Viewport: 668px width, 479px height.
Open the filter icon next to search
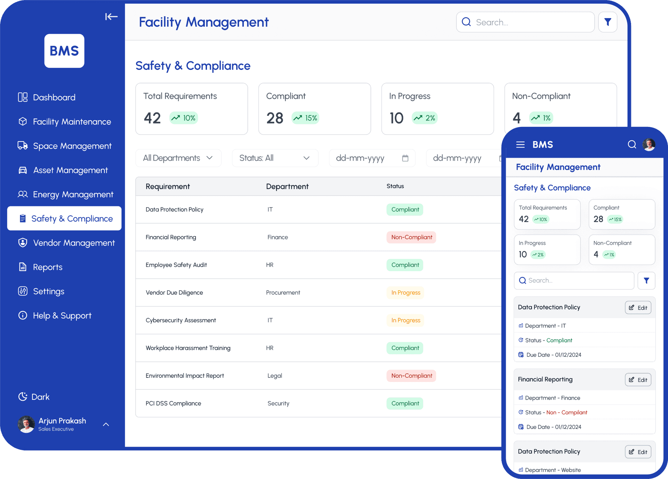pos(607,22)
